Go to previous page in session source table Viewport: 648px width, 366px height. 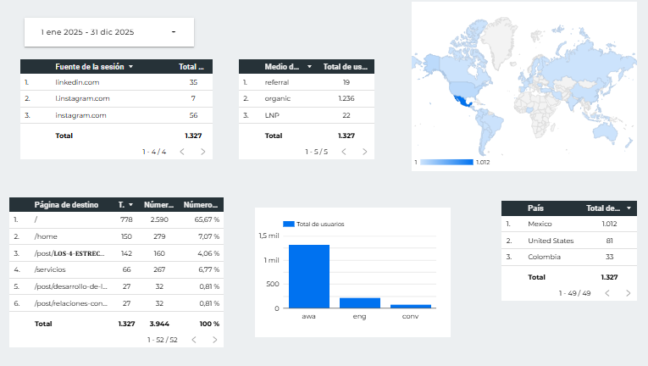[182, 152]
